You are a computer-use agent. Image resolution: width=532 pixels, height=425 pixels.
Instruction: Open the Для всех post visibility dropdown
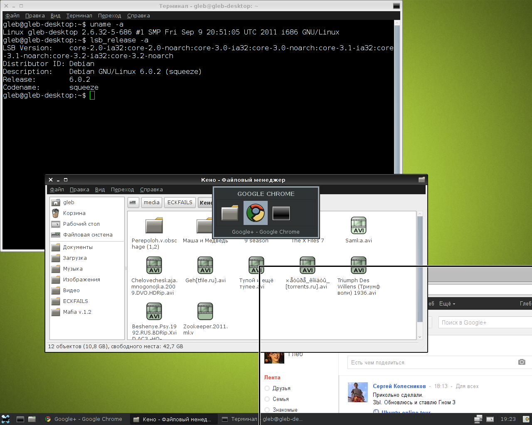pyautogui.click(x=467, y=386)
